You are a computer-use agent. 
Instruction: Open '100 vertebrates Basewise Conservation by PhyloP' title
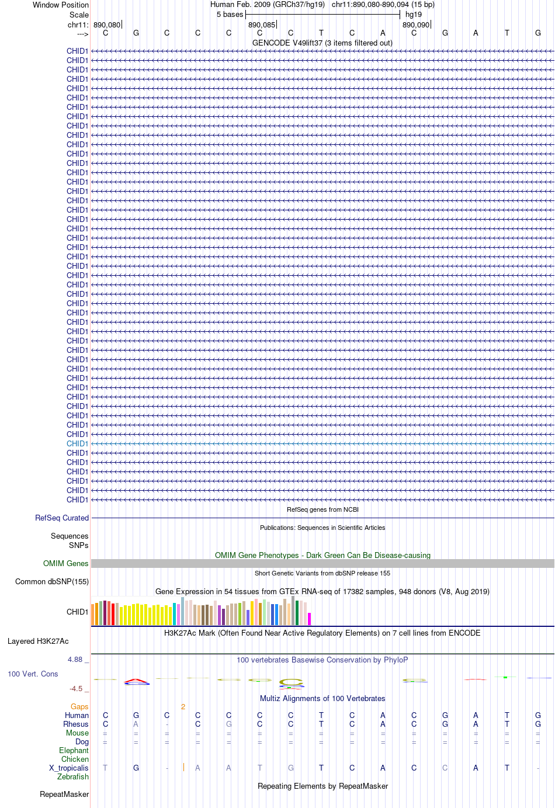point(322,660)
